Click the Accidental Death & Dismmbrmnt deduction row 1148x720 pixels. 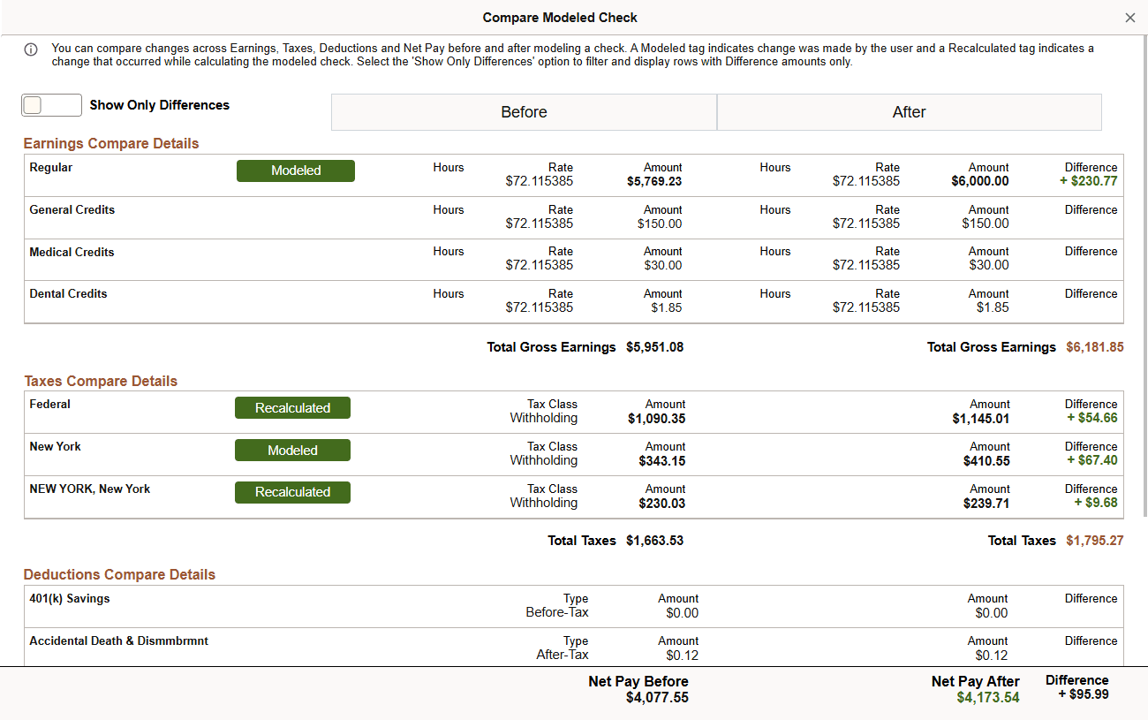[x=118, y=640]
